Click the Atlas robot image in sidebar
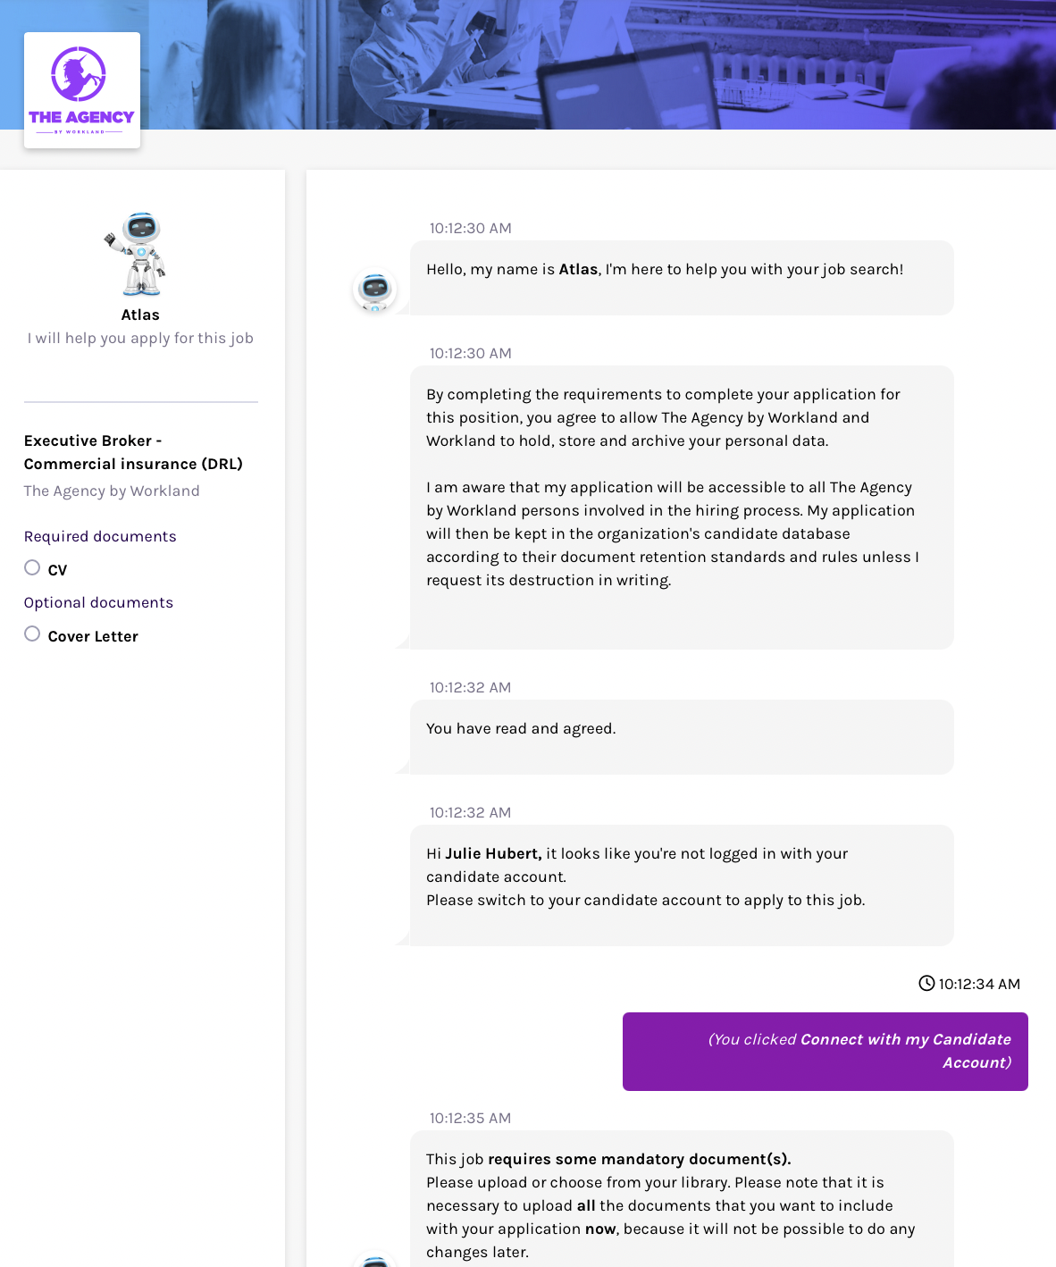The height and width of the screenshot is (1267, 1056). click(139, 254)
